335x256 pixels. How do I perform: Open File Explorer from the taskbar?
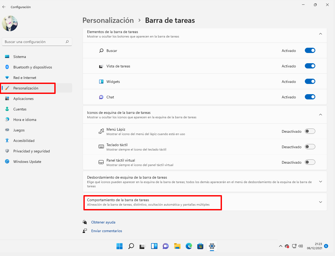(177, 246)
